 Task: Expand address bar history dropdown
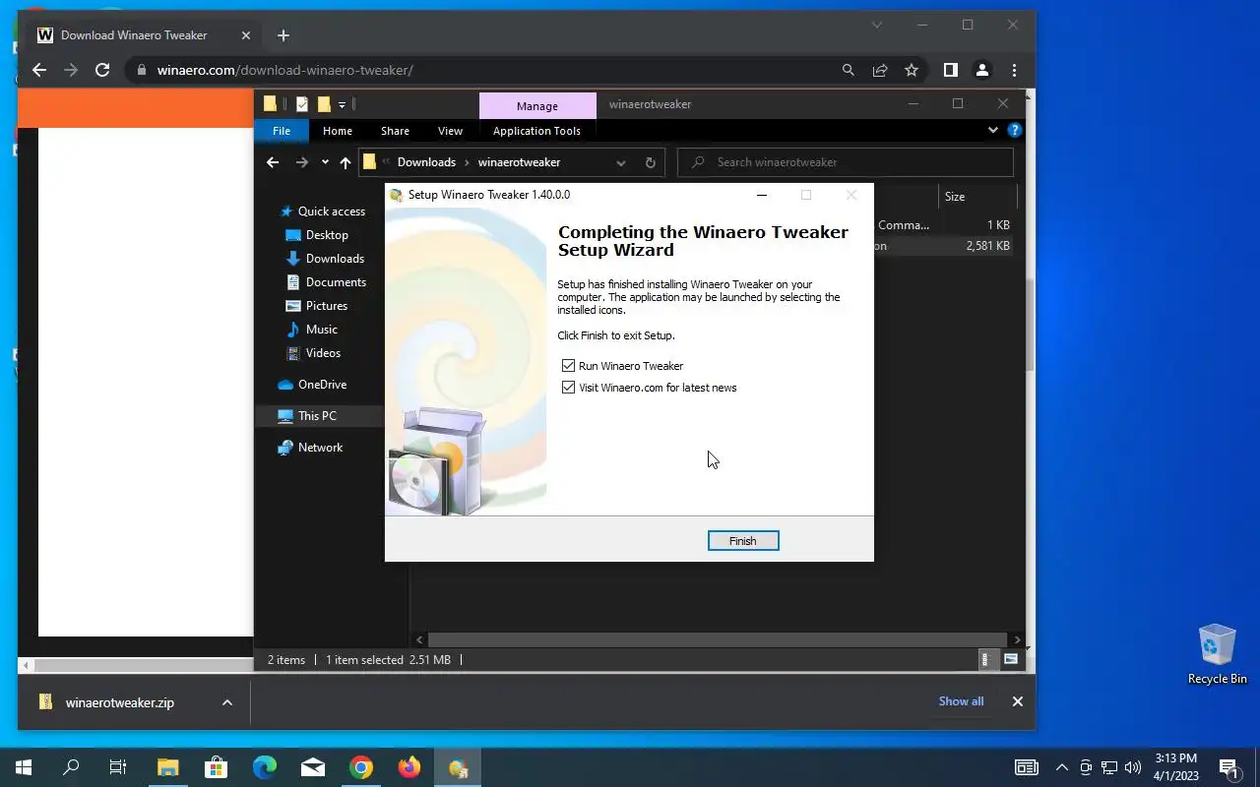pyautogui.click(x=620, y=162)
